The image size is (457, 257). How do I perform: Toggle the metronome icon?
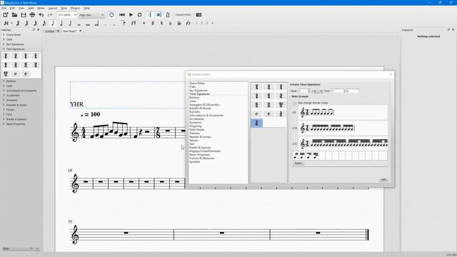tap(168, 15)
